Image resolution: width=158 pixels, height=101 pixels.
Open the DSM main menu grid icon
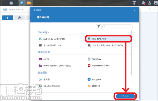click(x=11, y=3)
